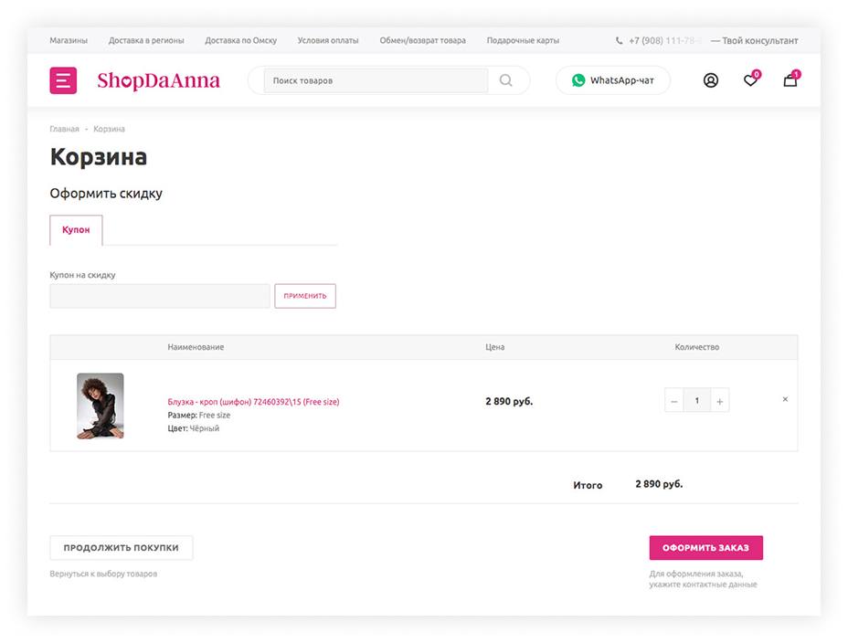Decrease quantity with the minus button
Screen dimensions: 848x643
pyautogui.click(x=673, y=401)
